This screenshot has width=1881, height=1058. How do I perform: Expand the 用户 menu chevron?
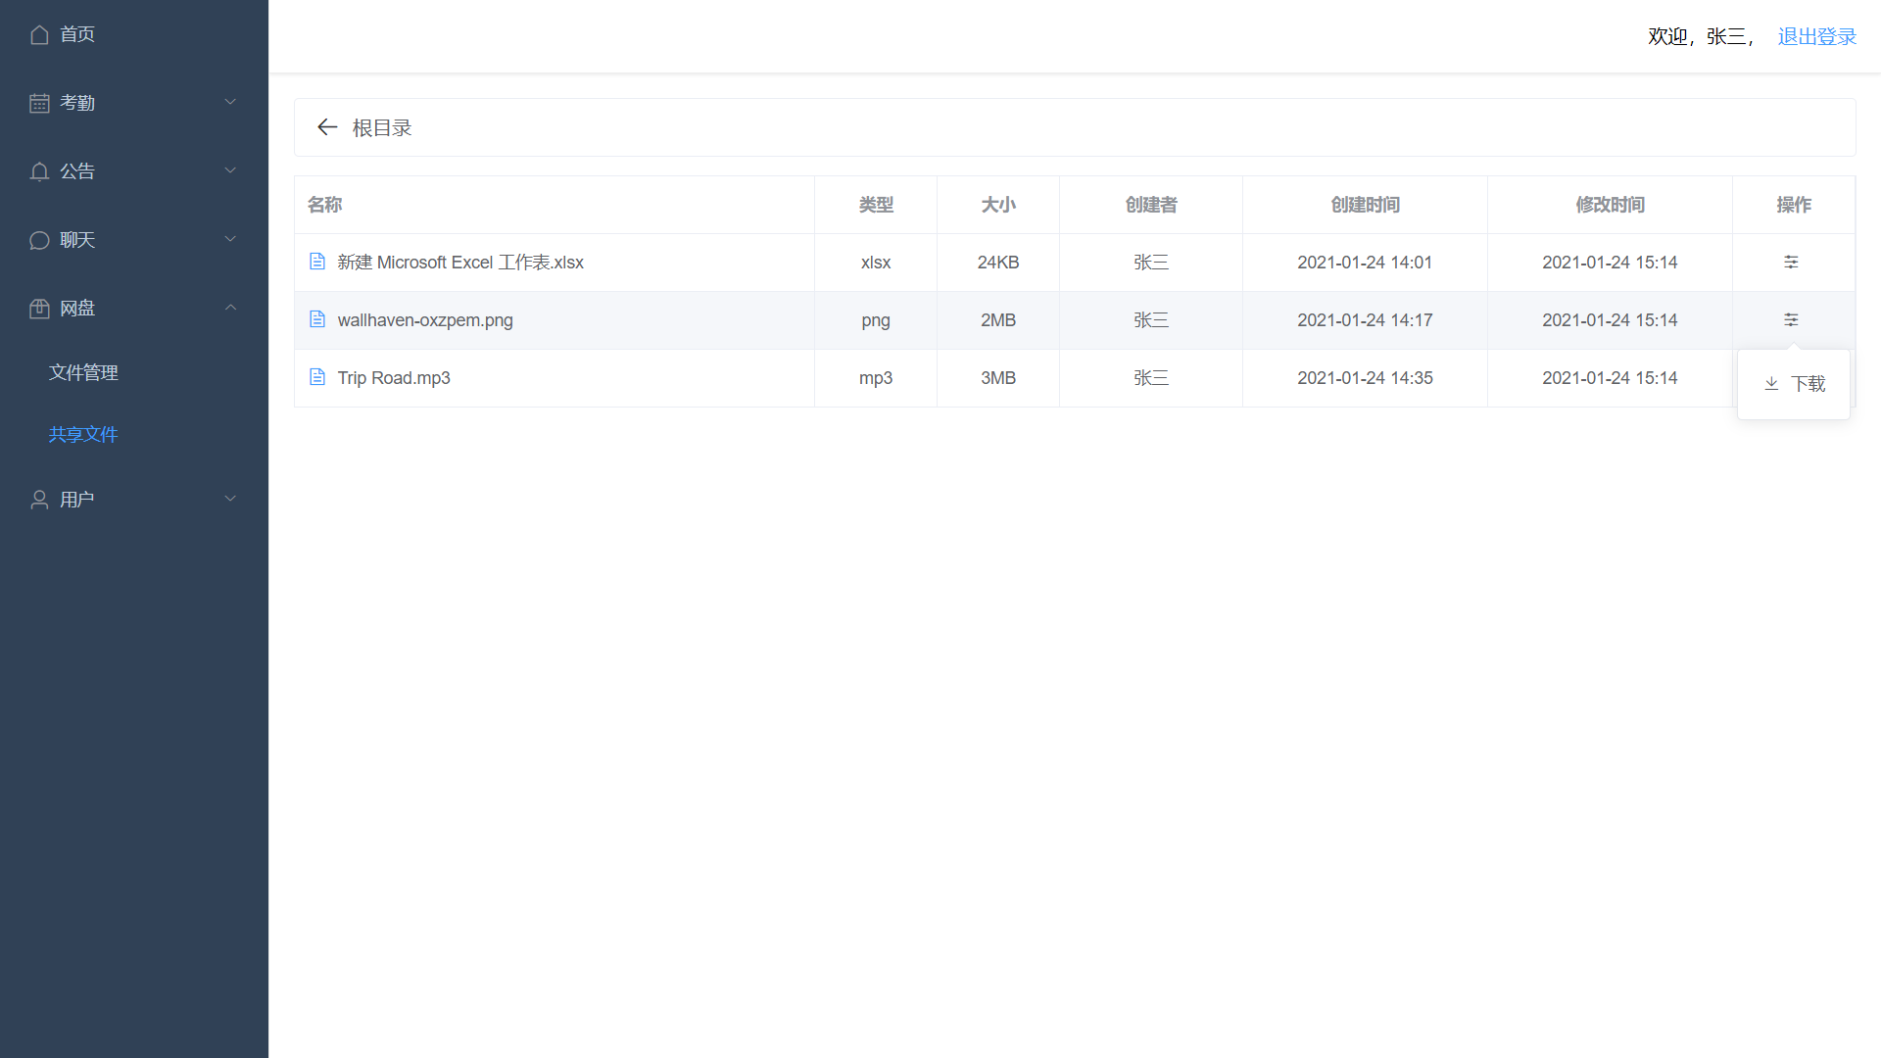point(230,499)
